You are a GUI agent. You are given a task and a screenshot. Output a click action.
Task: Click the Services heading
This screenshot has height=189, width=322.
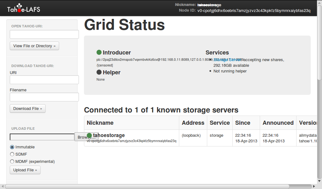click(217, 52)
